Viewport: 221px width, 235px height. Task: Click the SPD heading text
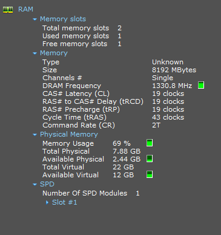(x=47, y=184)
